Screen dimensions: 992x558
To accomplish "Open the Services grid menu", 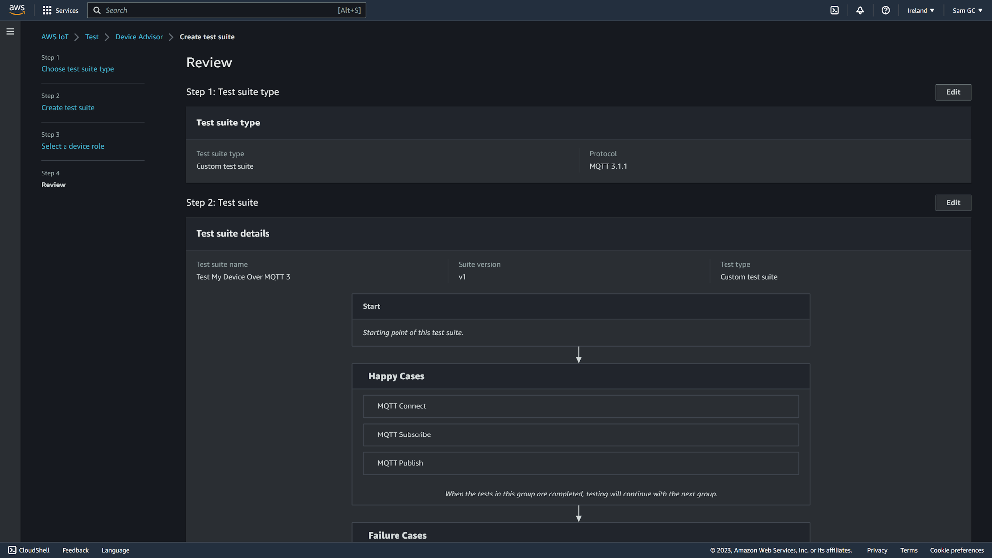I will [61, 10].
